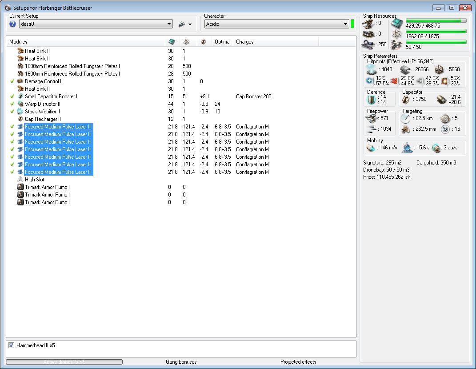Click the launcher hardpoints icon in Ship Resources
Screen dimensions: 476x369
point(368,34)
